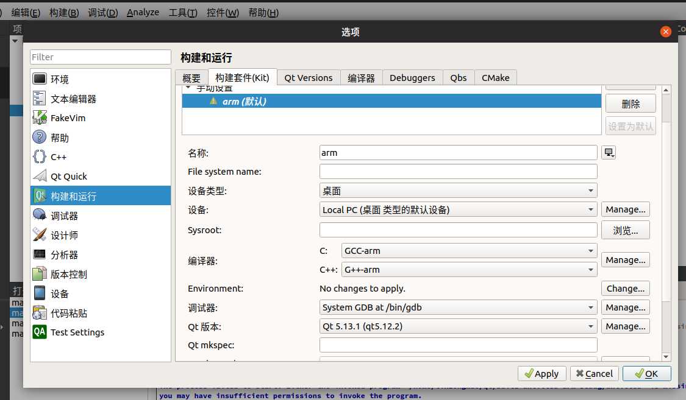Click the kit icon button next to 名称

coord(609,152)
